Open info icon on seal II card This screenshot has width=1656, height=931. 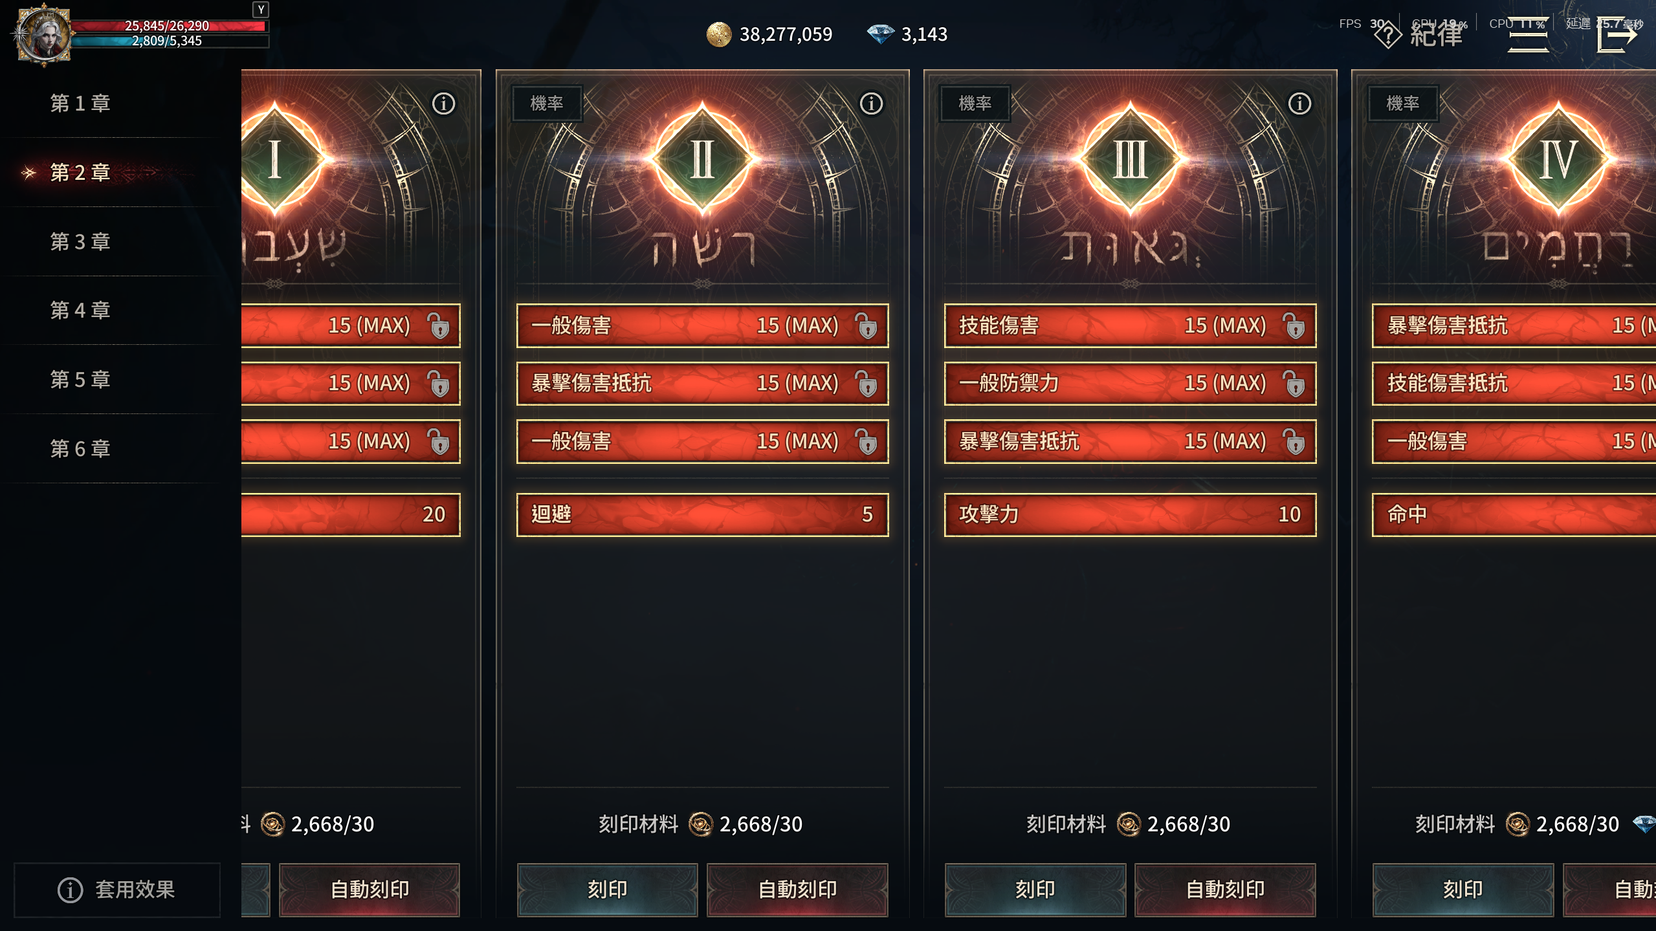tap(871, 104)
